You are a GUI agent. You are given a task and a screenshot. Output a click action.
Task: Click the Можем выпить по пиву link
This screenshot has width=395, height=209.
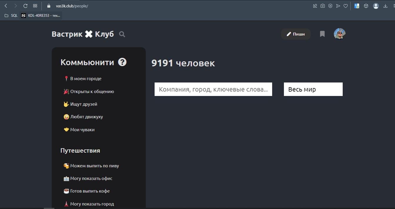pos(94,166)
